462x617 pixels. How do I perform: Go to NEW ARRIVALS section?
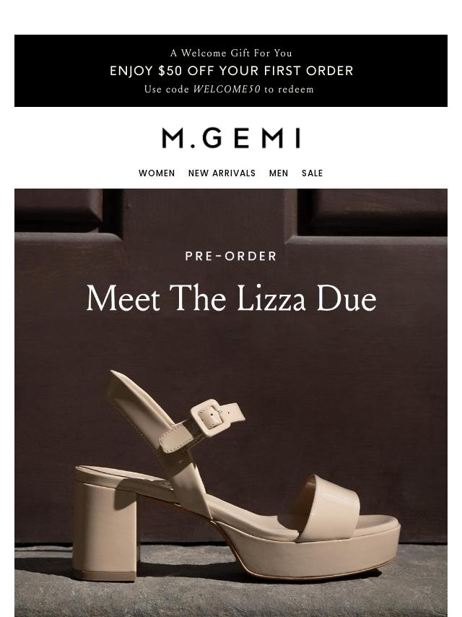(x=222, y=173)
